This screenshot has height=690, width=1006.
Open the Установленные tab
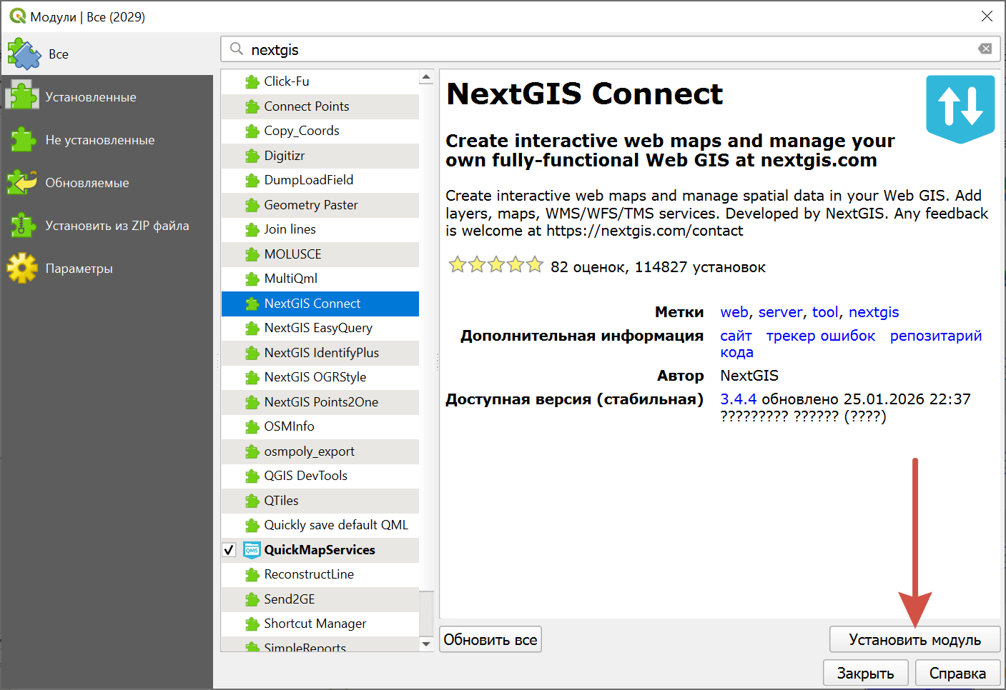[x=91, y=97]
